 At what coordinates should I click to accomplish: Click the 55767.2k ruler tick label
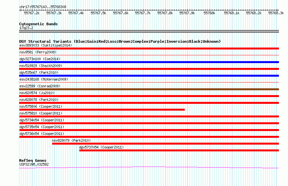32,13
